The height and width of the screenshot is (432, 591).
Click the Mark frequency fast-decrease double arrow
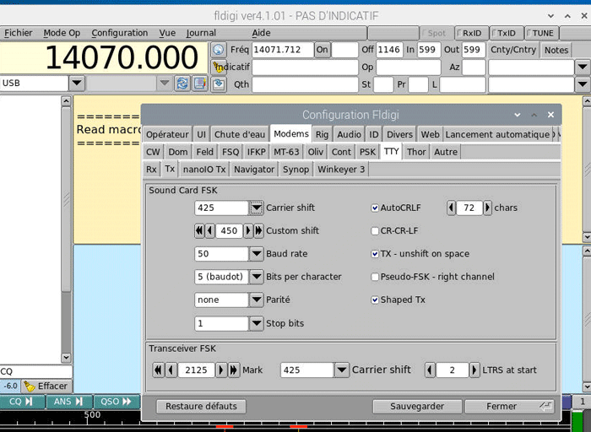point(158,370)
